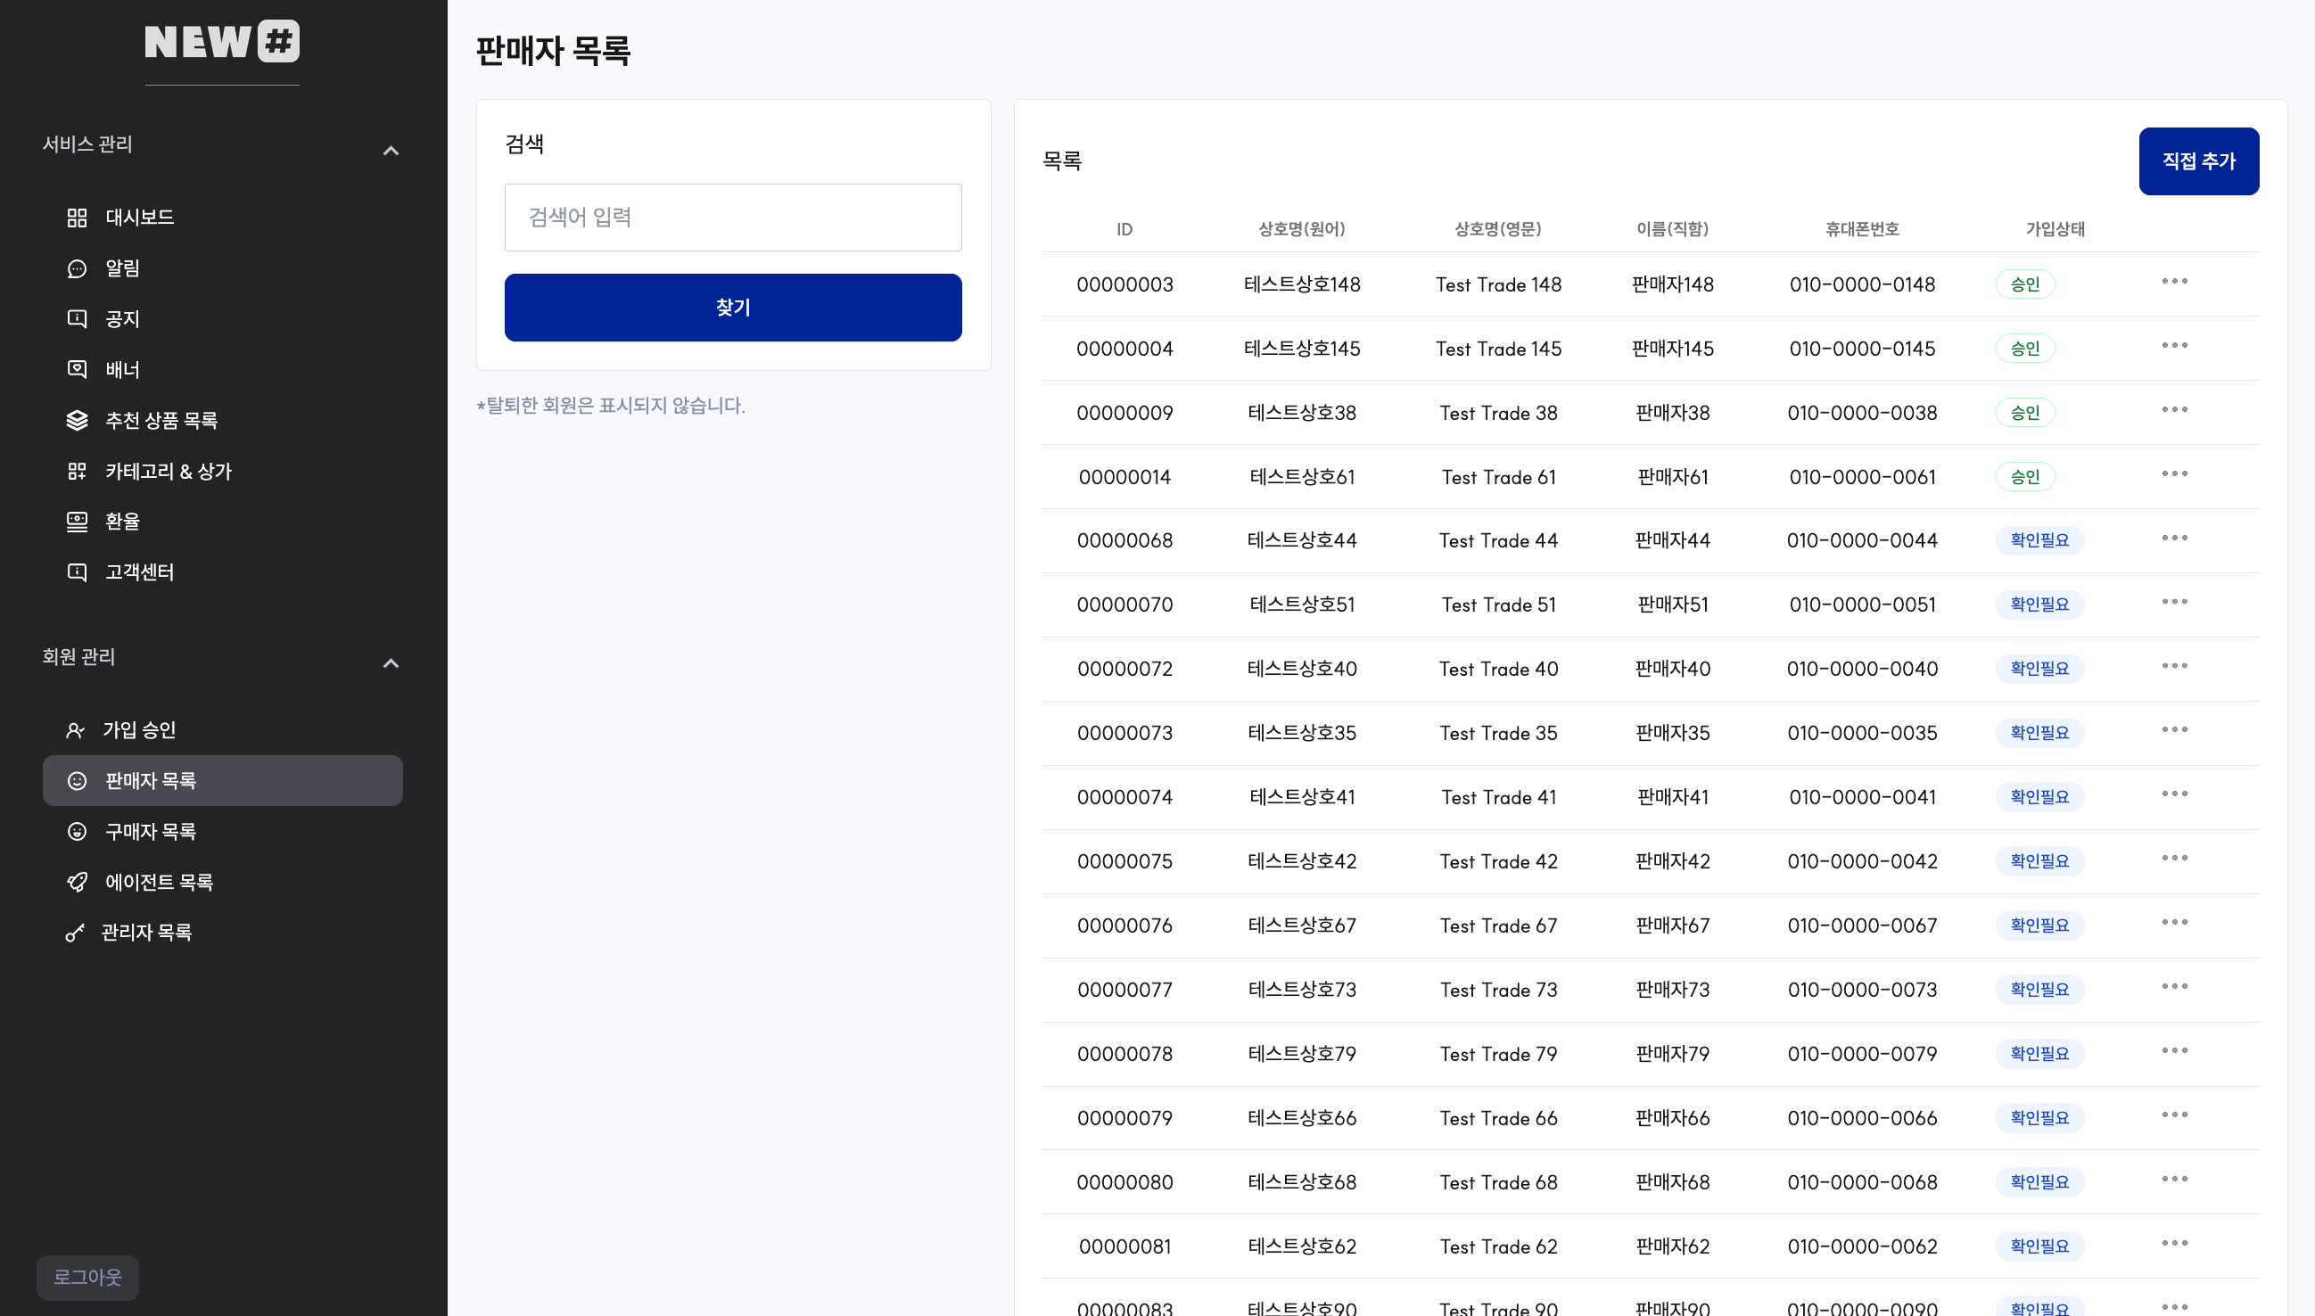
Task: Click the 알림 speech bubble icon
Action: (77, 268)
